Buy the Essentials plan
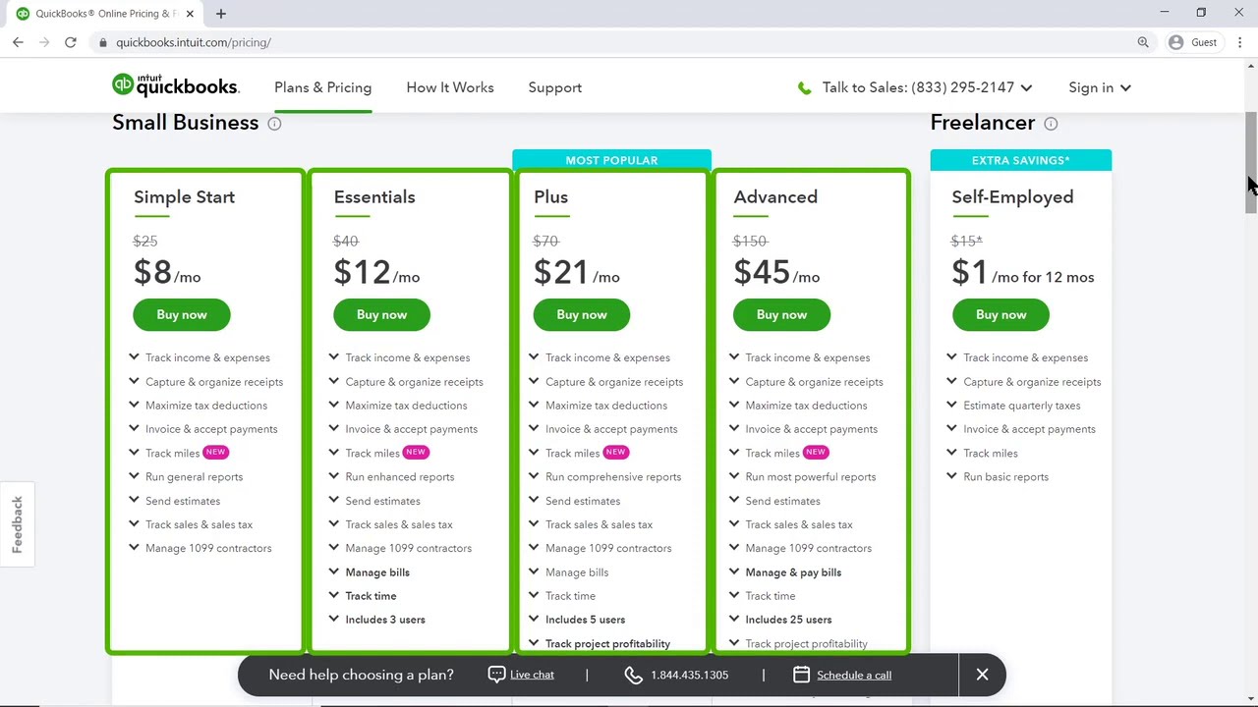The image size is (1258, 707). (x=381, y=314)
